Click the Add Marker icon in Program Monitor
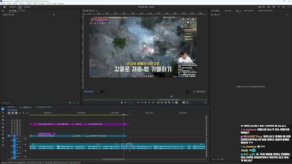Screen dimensions: 292x164 [x=122, y=102]
